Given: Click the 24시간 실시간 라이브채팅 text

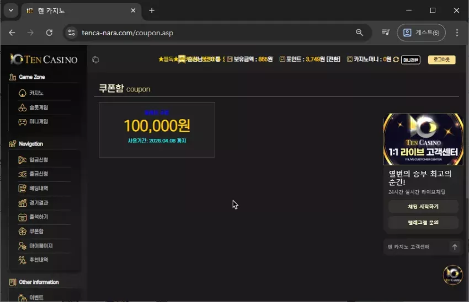Looking at the screenshot, I should tap(417, 192).
